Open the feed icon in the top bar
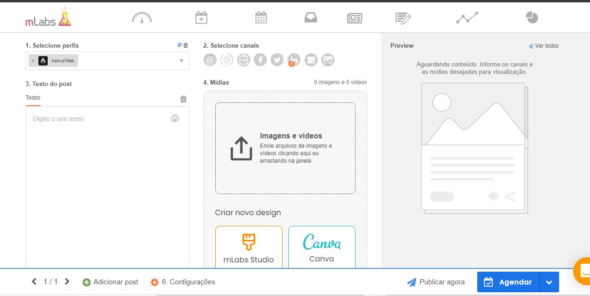Viewport: 590px width, 296px height. pyautogui.click(x=354, y=18)
